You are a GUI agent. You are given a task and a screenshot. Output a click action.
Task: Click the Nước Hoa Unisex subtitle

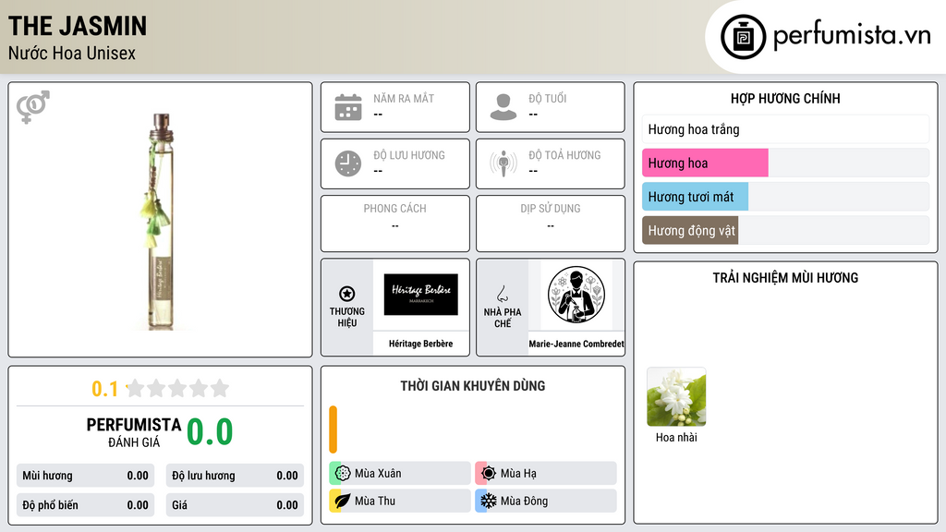[72, 53]
